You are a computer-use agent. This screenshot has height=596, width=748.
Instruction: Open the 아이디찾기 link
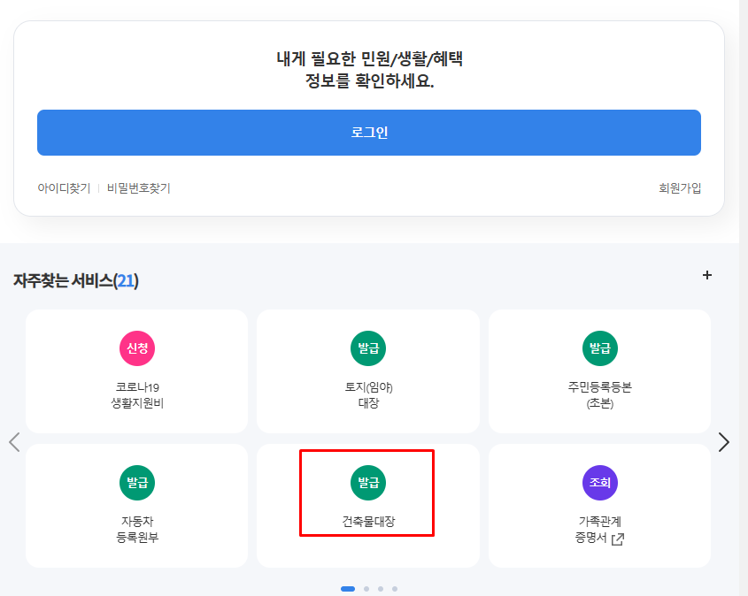(64, 188)
